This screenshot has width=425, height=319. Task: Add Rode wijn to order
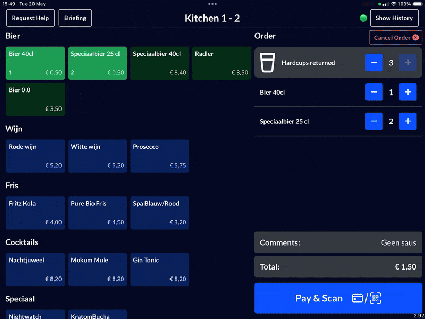[x=35, y=156]
